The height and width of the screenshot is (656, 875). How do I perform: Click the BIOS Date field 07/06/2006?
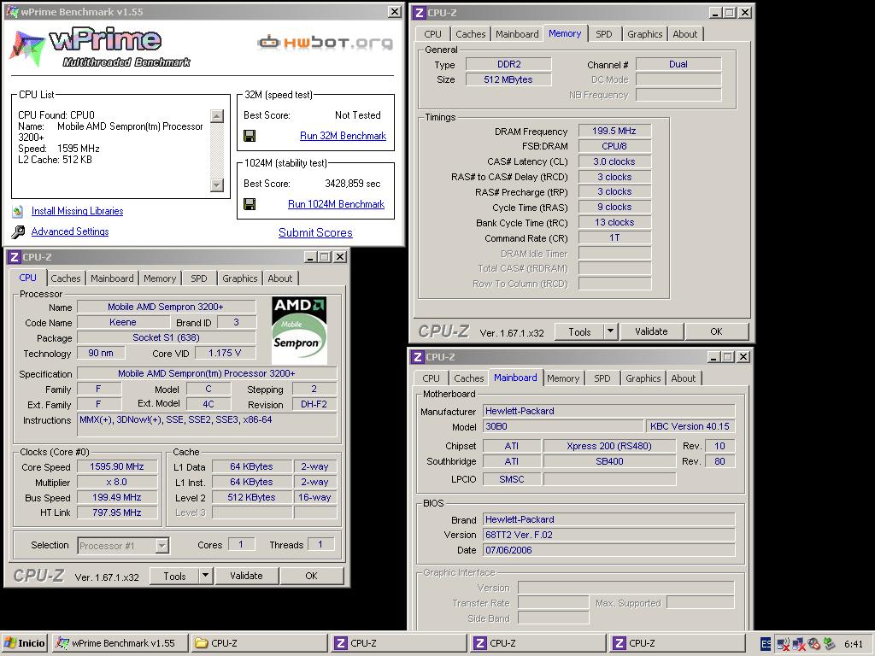pyautogui.click(x=608, y=550)
